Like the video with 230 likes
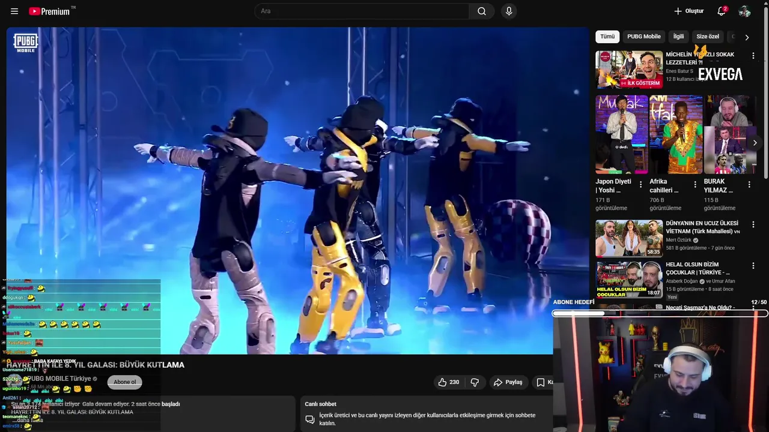Viewport: 769px width, 432px height. tap(449, 382)
